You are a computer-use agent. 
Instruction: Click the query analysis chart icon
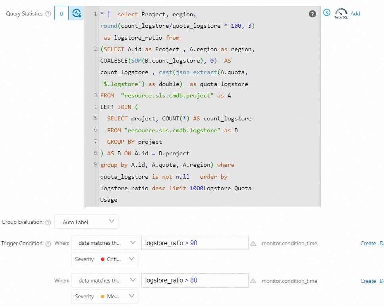click(77, 13)
